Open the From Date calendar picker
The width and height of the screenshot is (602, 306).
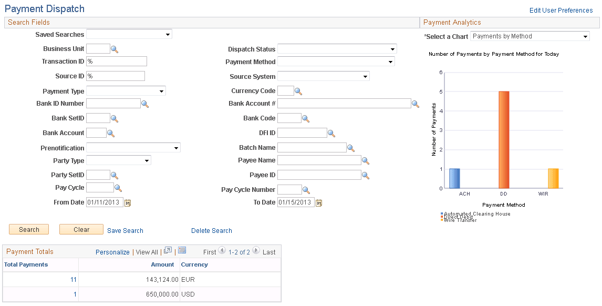click(x=127, y=202)
